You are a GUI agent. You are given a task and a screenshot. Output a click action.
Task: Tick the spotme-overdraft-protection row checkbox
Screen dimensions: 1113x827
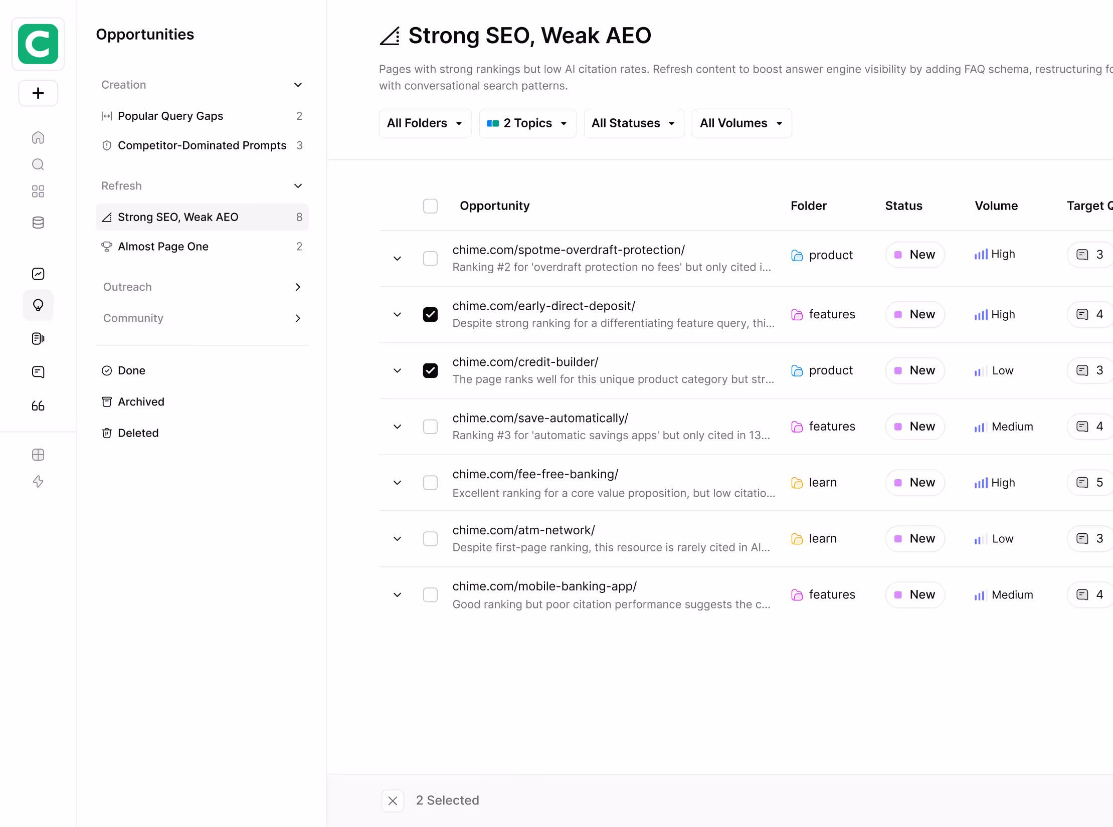pyautogui.click(x=430, y=259)
